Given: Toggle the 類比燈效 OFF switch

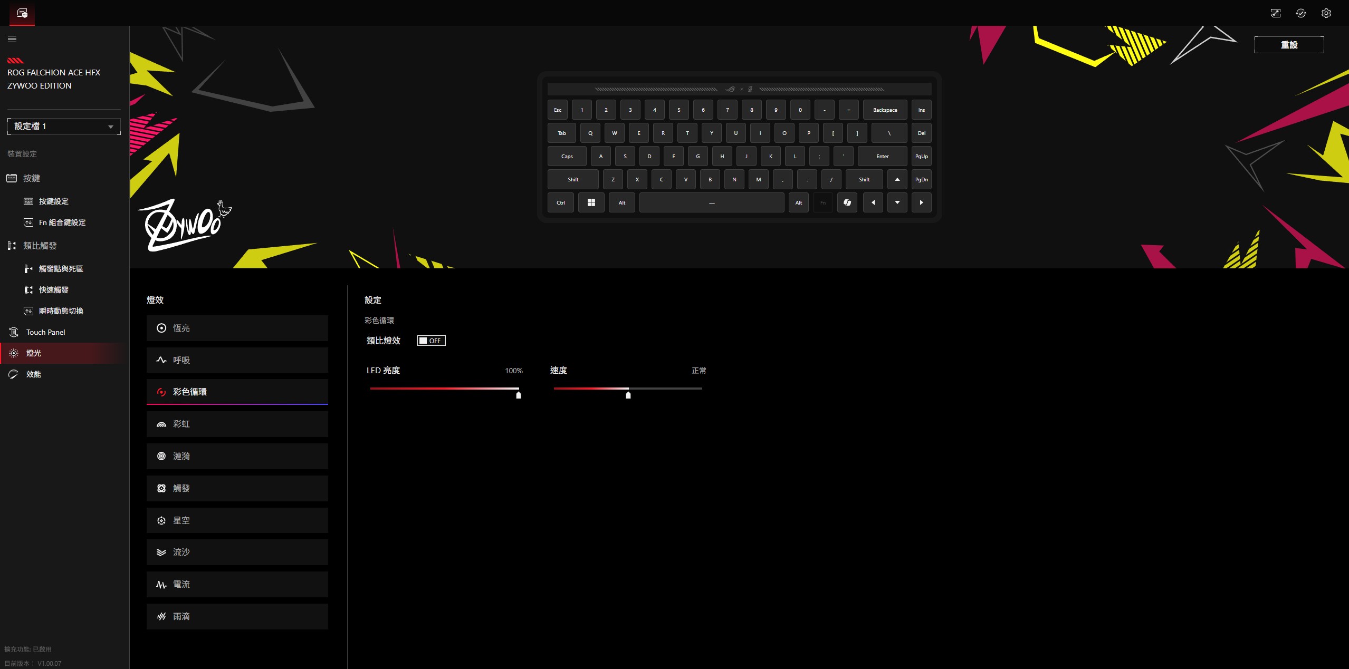Looking at the screenshot, I should pyautogui.click(x=431, y=341).
